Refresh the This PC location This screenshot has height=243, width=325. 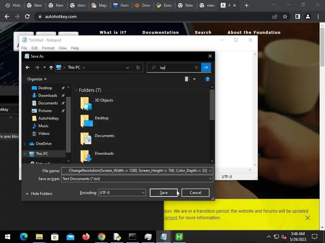coord(138,68)
